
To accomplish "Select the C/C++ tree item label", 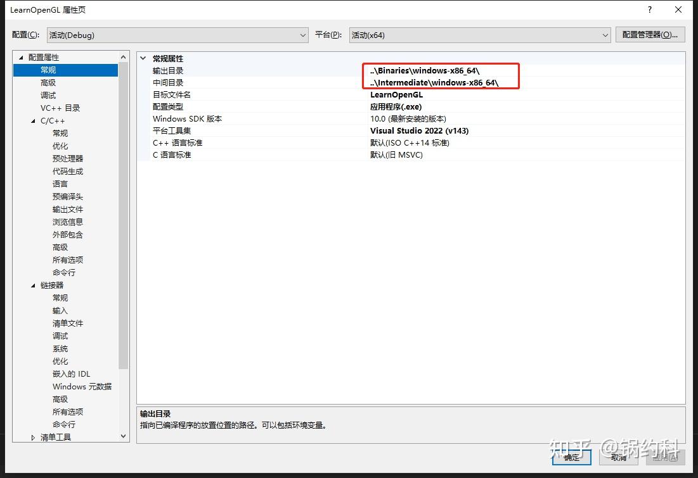I will point(53,121).
